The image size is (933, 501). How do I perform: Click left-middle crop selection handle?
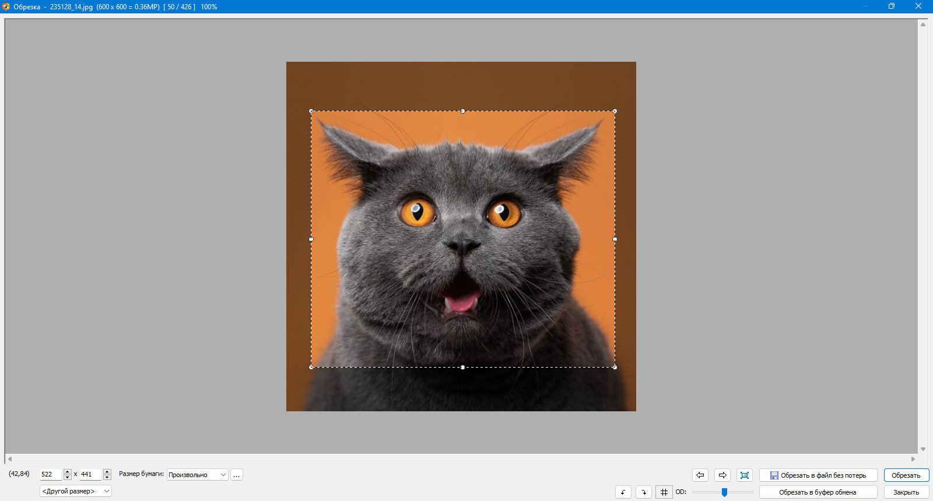pyautogui.click(x=311, y=239)
